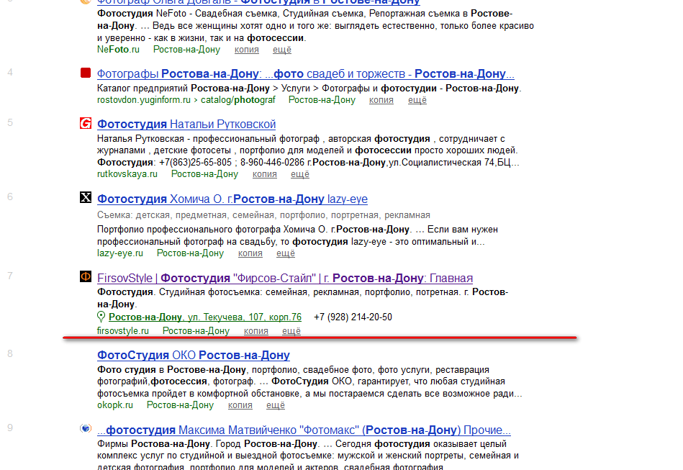The height and width of the screenshot is (470, 683).
Task: Open Фотостудия Натальи Рутковской result
Action: [x=186, y=125]
